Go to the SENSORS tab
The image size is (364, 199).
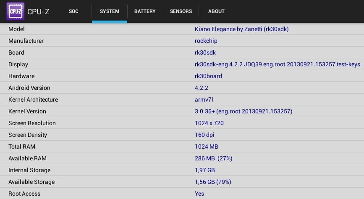pos(181,11)
